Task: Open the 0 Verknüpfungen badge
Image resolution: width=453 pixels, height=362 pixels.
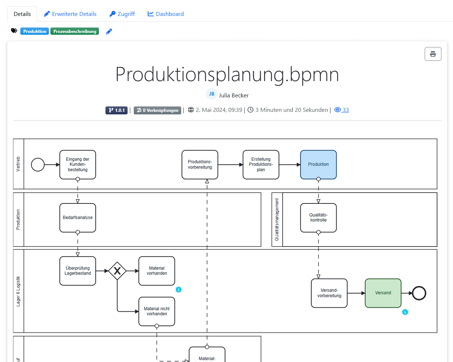Action: coord(157,110)
